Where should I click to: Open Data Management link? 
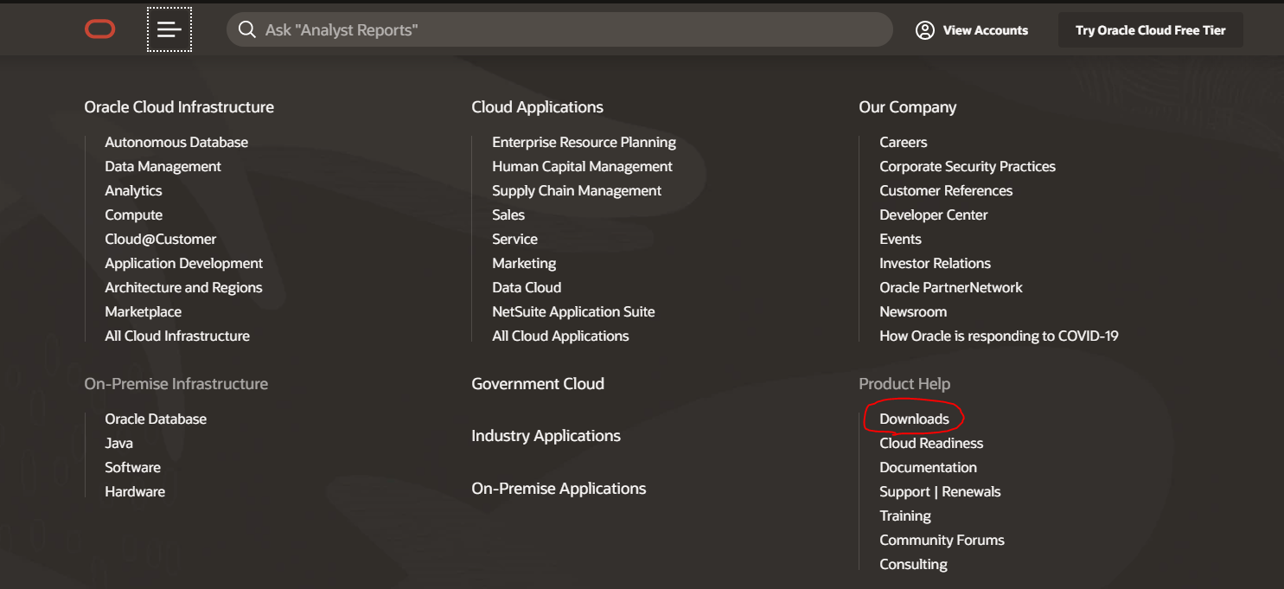point(163,166)
